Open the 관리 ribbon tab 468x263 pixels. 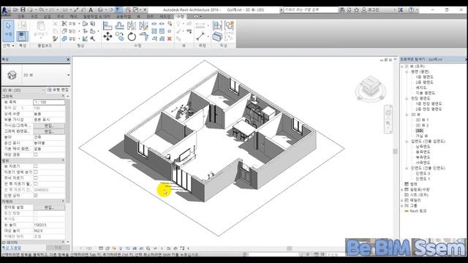point(150,16)
